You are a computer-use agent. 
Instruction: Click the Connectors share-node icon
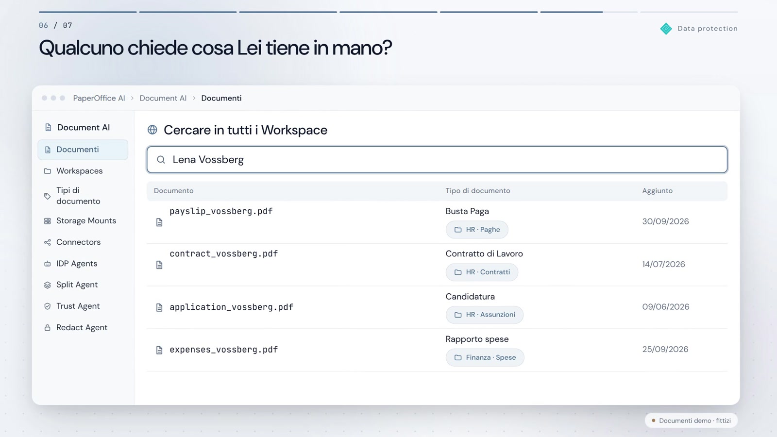48,242
